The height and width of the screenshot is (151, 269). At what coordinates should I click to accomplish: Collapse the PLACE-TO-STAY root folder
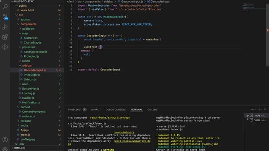(24, 1)
